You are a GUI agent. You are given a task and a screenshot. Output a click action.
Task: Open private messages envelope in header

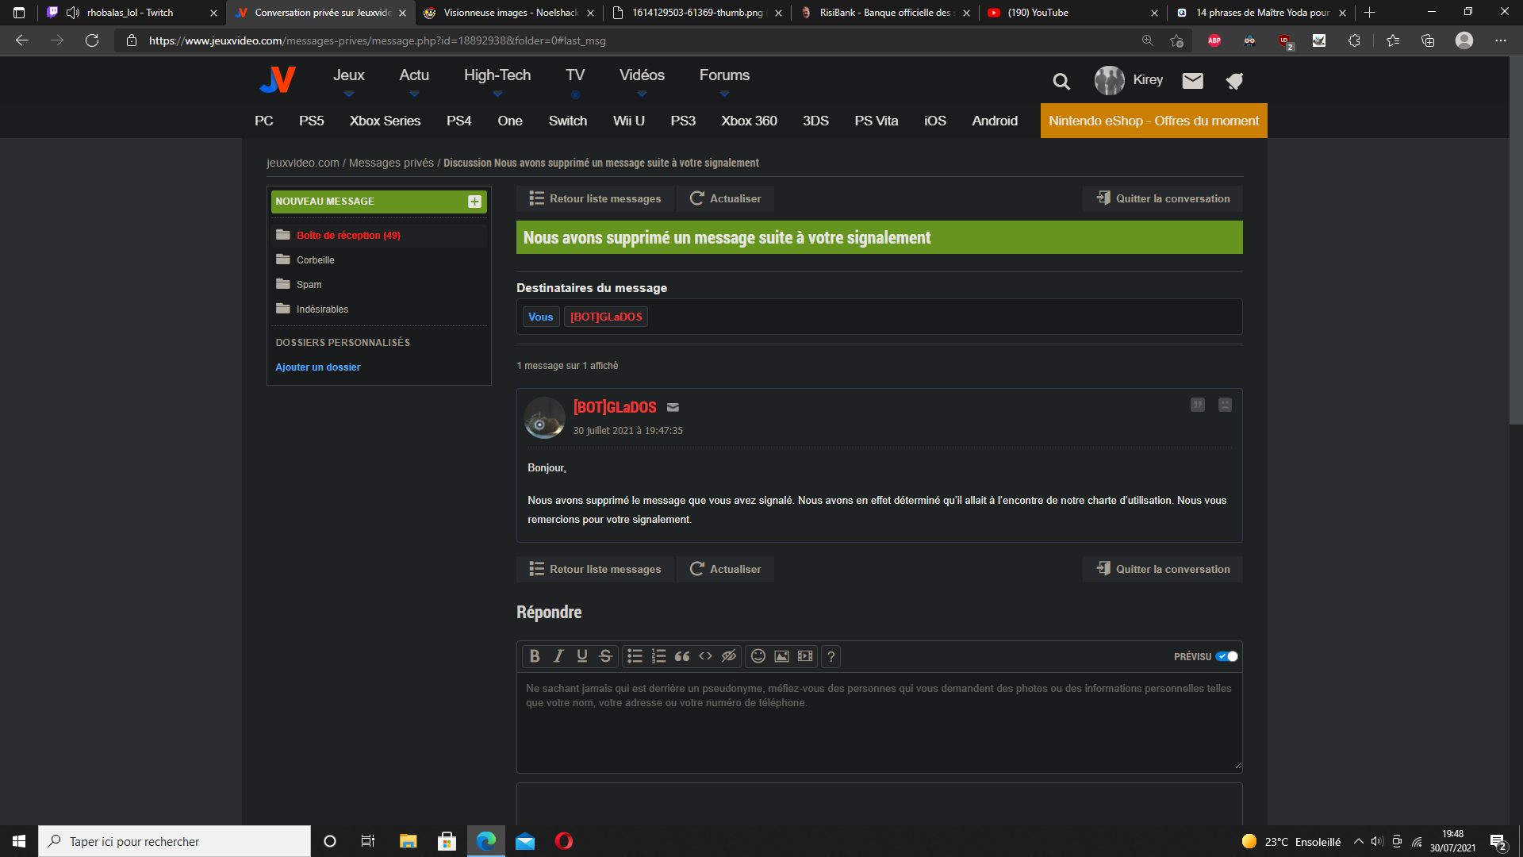pos(1193,80)
